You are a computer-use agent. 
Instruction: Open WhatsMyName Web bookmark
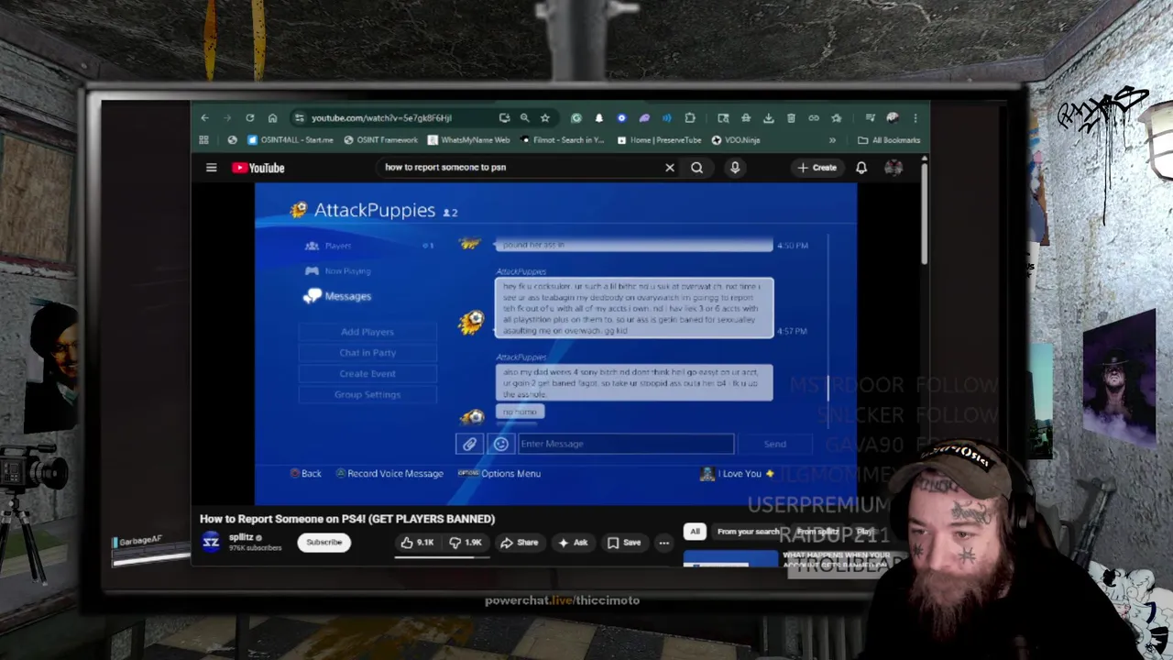pyautogui.click(x=468, y=140)
